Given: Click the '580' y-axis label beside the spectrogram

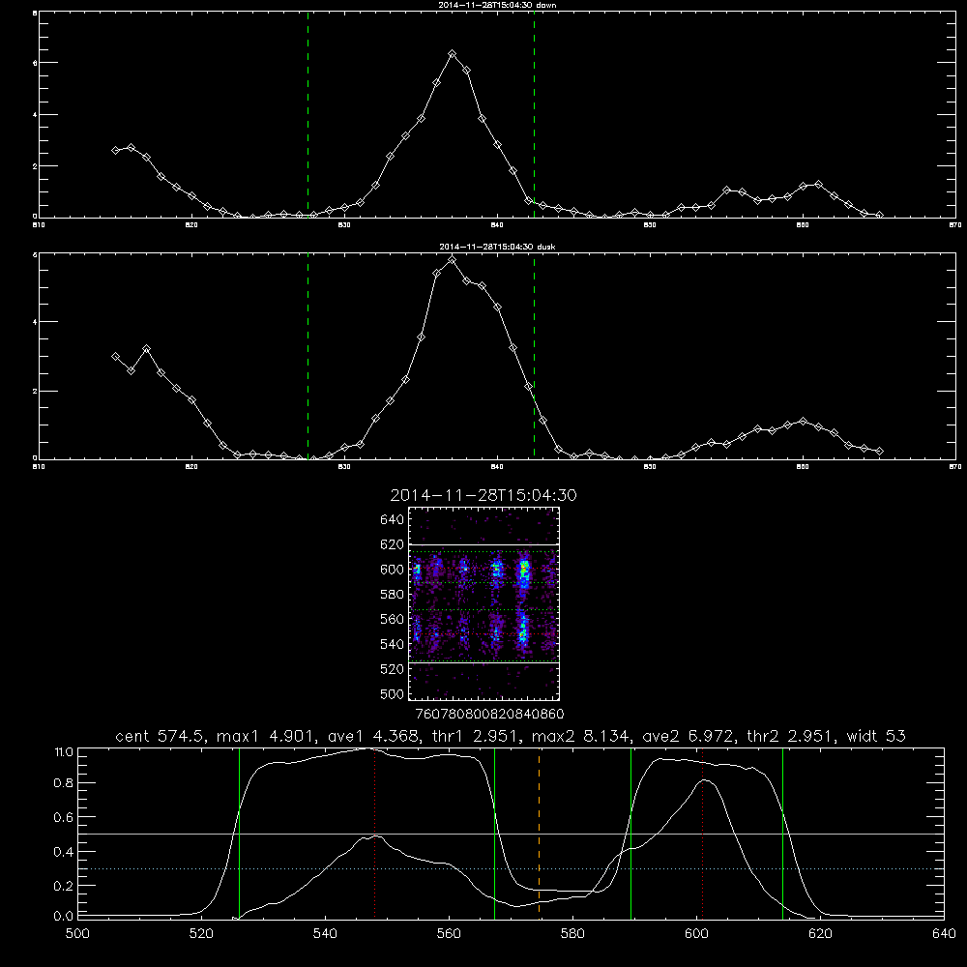Looking at the screenshot, I should pyautogui.click(x=393, y=595).
